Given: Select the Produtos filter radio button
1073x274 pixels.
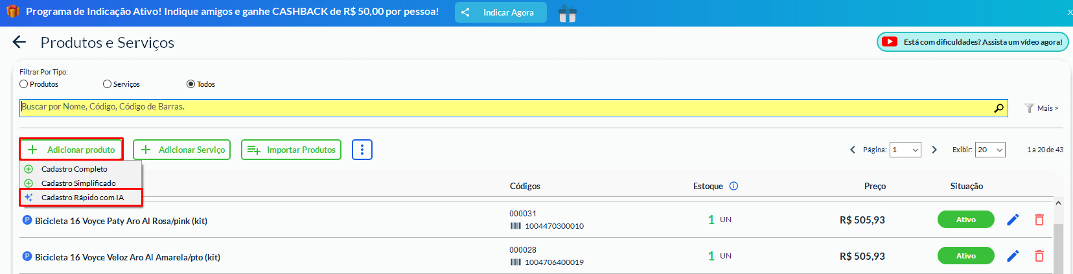Looking at the screenshot, I should (x=24, y=84).
